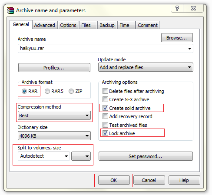The image size is (212, 195).
Task: Open the Compression method dropdown
Action: click(x=54, y=116)
